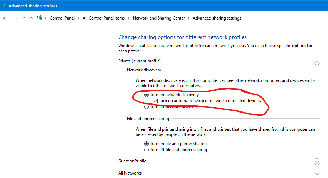Click the File and printer sharing subheading
The height and width of the screenshot is (178, 328).
click(148, 119)
